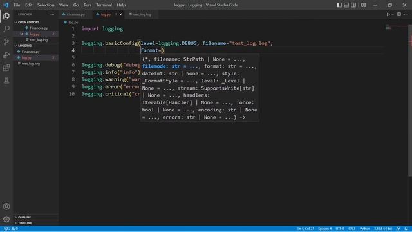412x232 pixels.
Task: Open the Accounts icon
Action: click(6, 206)
